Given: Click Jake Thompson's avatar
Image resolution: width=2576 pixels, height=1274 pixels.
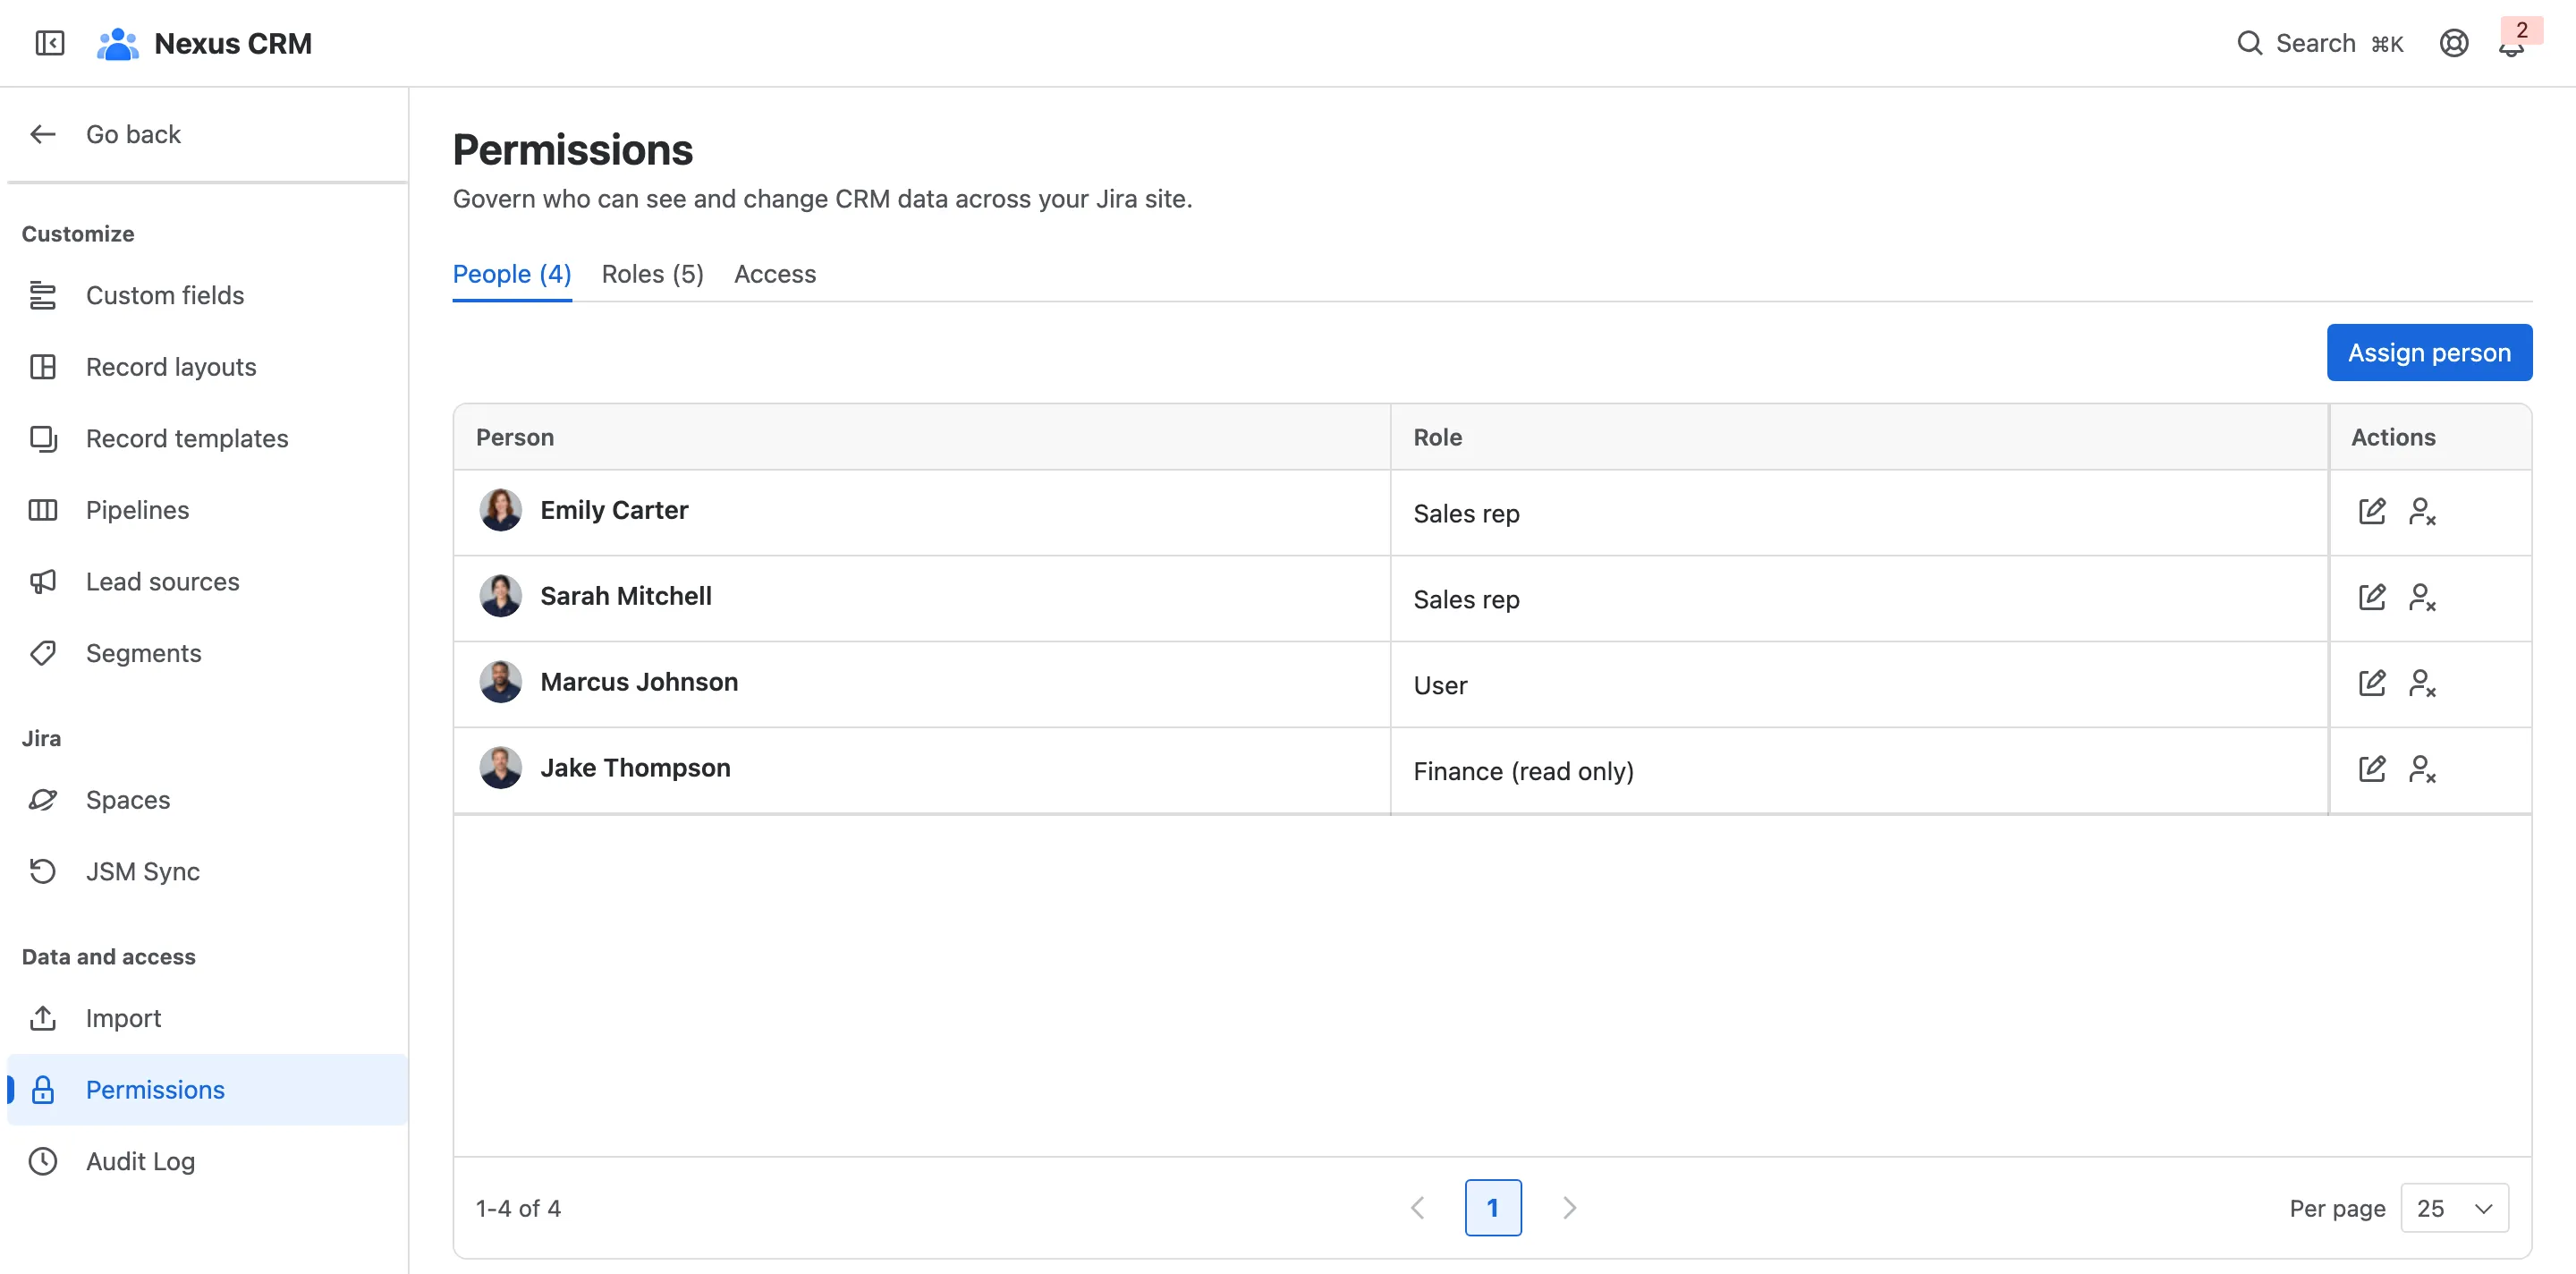Looking at the screenshot, I should [500, 768].
